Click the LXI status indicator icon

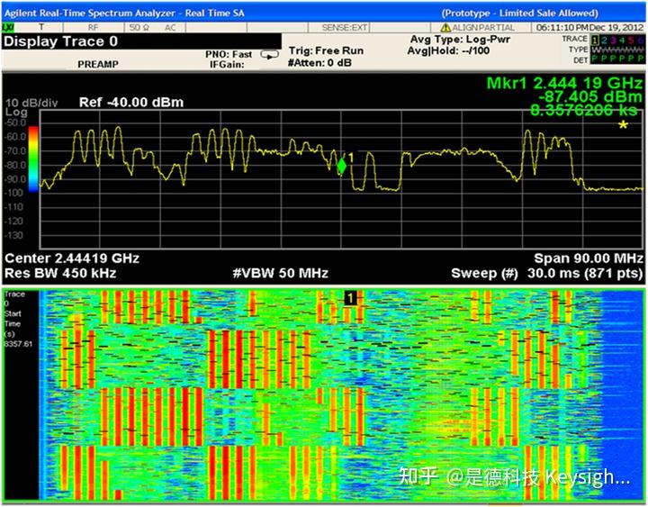(8, 28)
